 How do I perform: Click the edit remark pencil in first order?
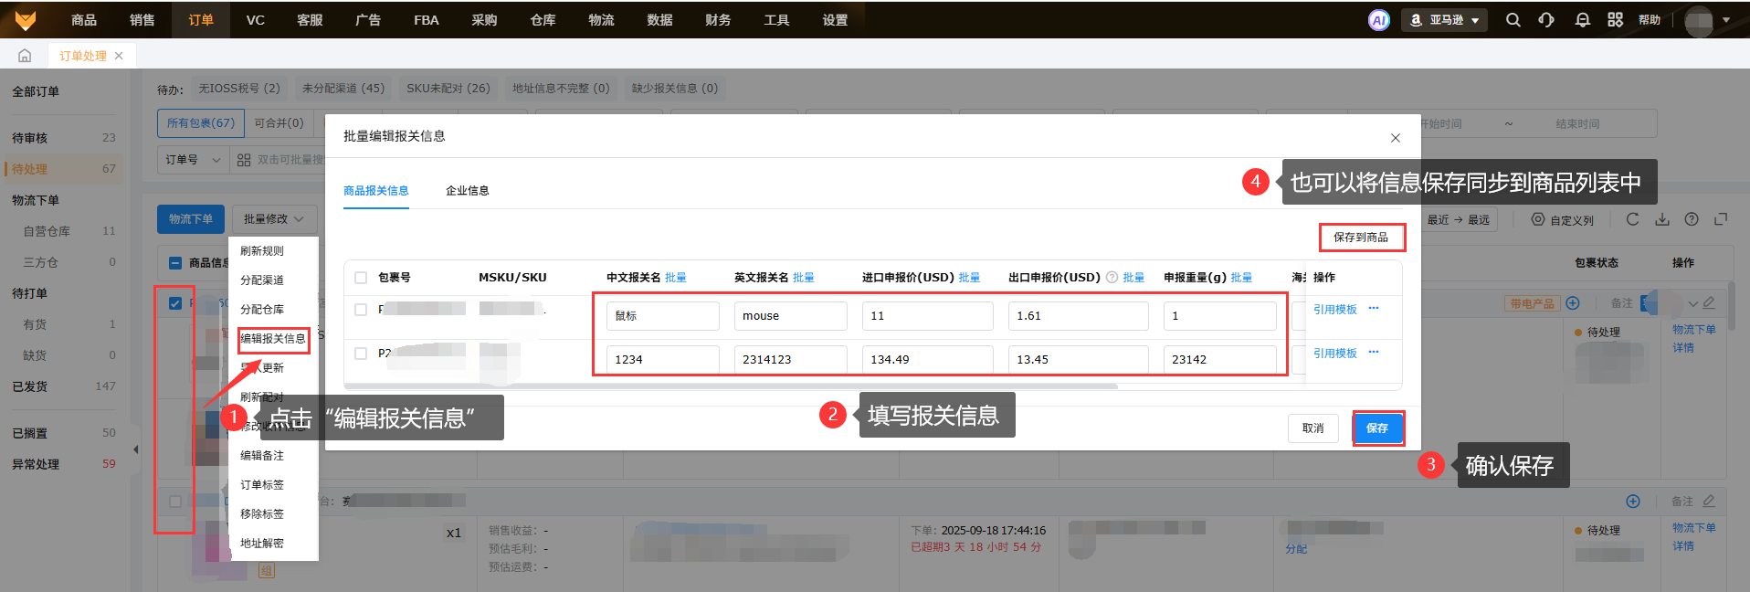(x=1709, y=303)
